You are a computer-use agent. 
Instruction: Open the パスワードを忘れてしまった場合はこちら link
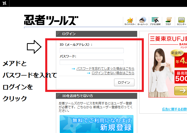(x=105, y=68)
